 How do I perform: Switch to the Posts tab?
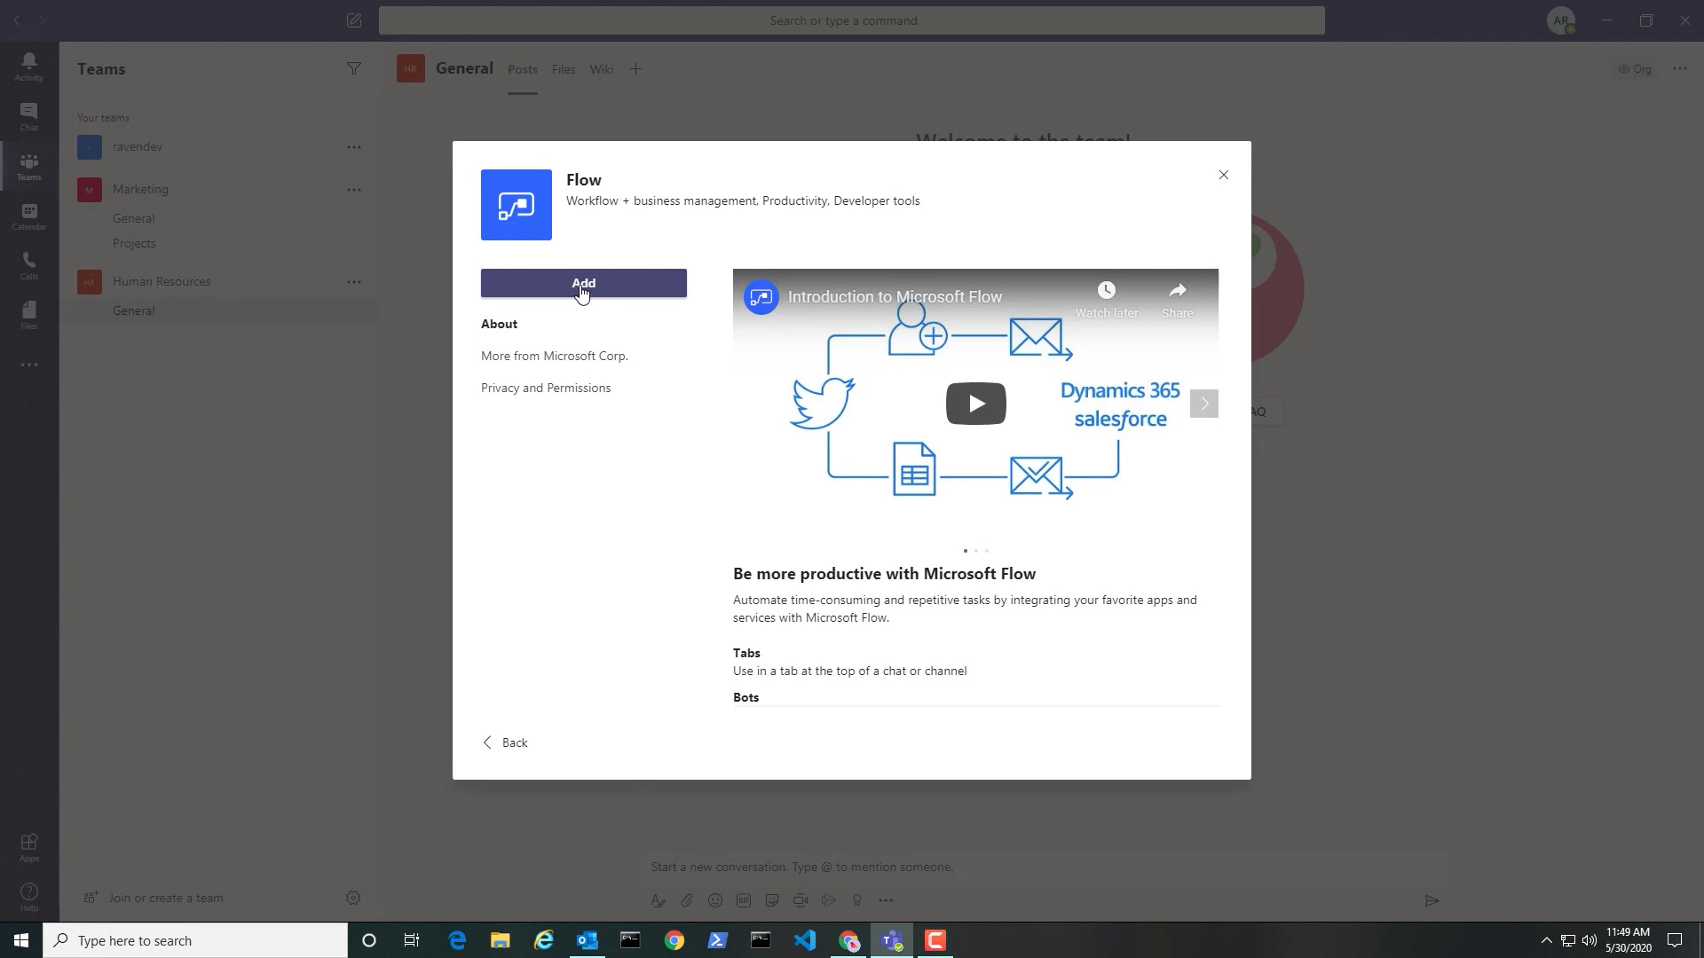coord(523,69)
